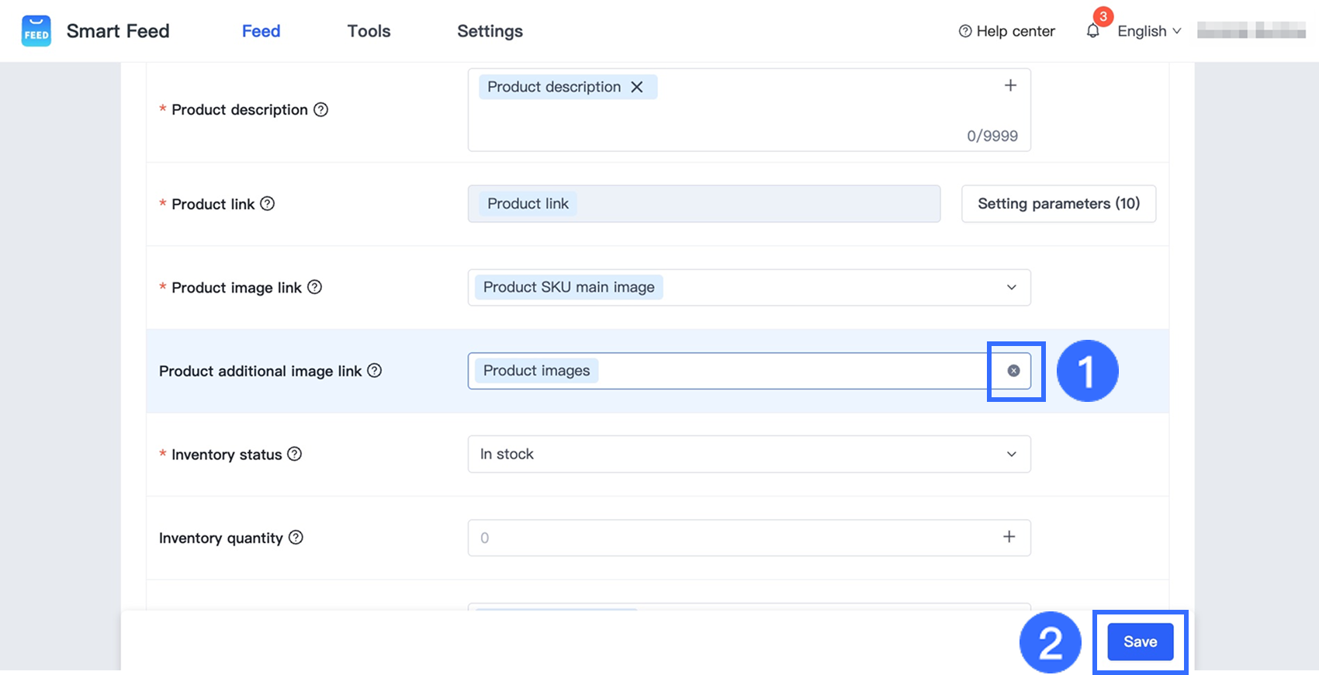Open the English language selector
This screenshot has width=1319, height=675.
click(1148, 31)
